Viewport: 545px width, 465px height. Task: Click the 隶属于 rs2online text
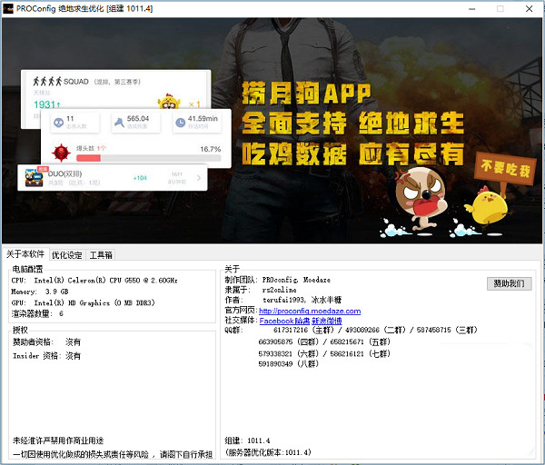[x=261, y=290]
